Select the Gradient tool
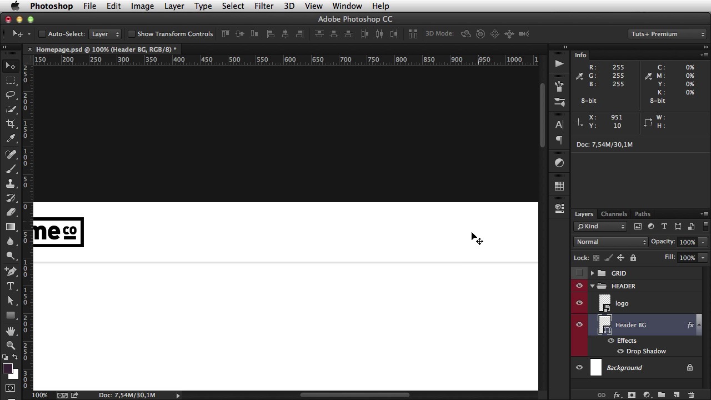 point(11,227)
